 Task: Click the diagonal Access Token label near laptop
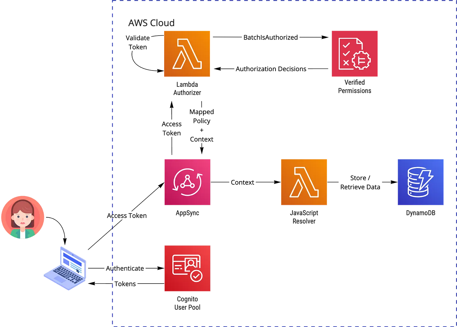tap(127, 216)
